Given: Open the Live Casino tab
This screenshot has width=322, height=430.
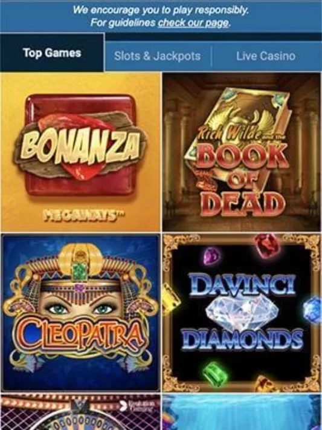Looking at the screenshot, I should point(266,56).
